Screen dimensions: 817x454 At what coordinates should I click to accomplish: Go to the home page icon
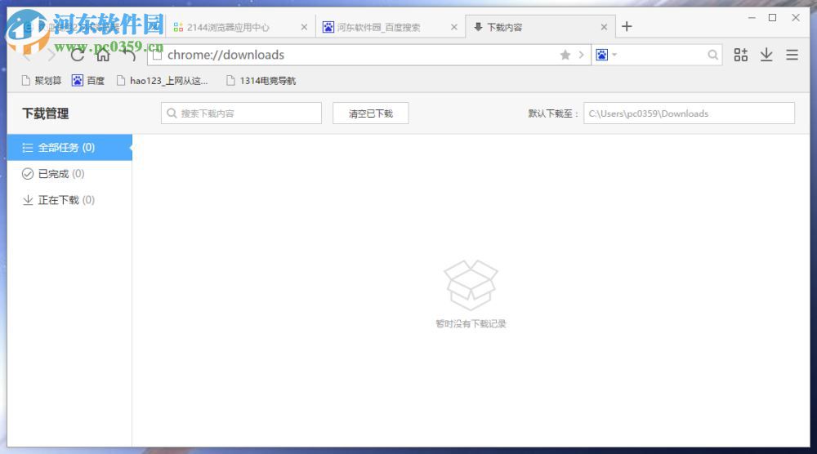coord(103,55)
